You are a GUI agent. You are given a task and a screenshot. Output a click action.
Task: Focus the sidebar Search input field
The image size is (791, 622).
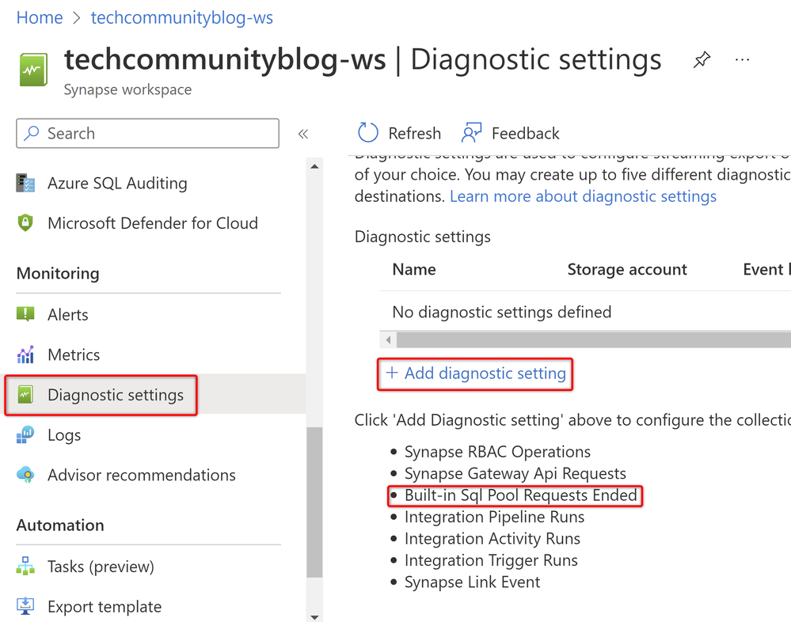click(147, 133)
